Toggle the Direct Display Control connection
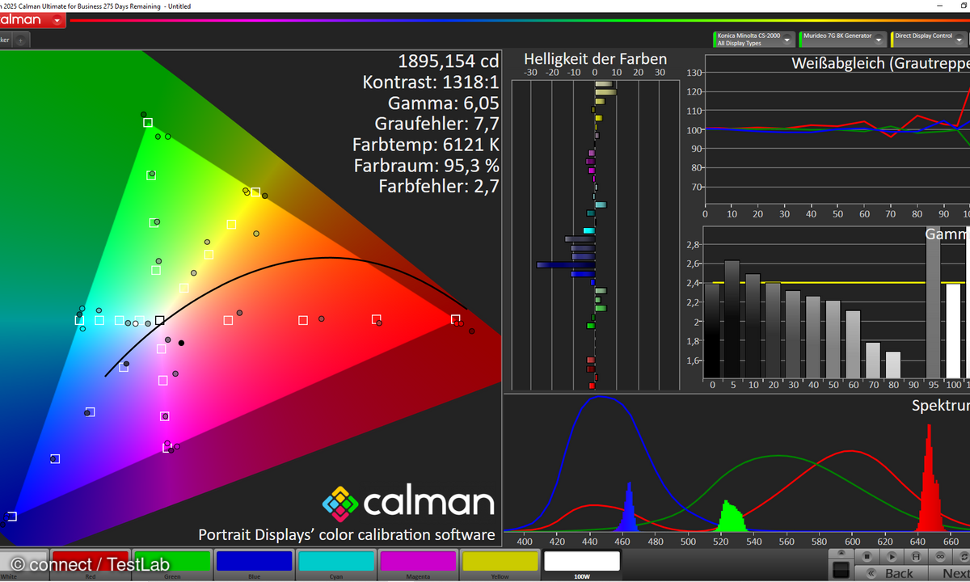Viewport: 970px width, 582px height. (x=892, y=37)
